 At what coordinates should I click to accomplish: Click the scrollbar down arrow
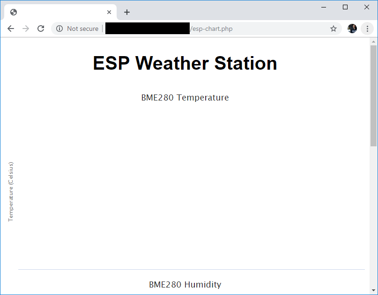click(373, 291)
